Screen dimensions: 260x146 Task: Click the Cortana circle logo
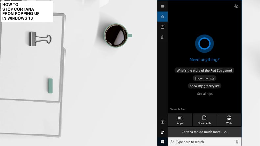click(204, 44)
